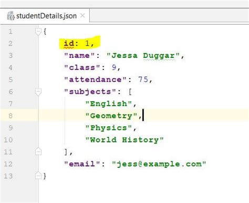This screenshot has height=203, width=249.
Task: Click the highlighted id key on line 2
Action: [x=69, y=43]
